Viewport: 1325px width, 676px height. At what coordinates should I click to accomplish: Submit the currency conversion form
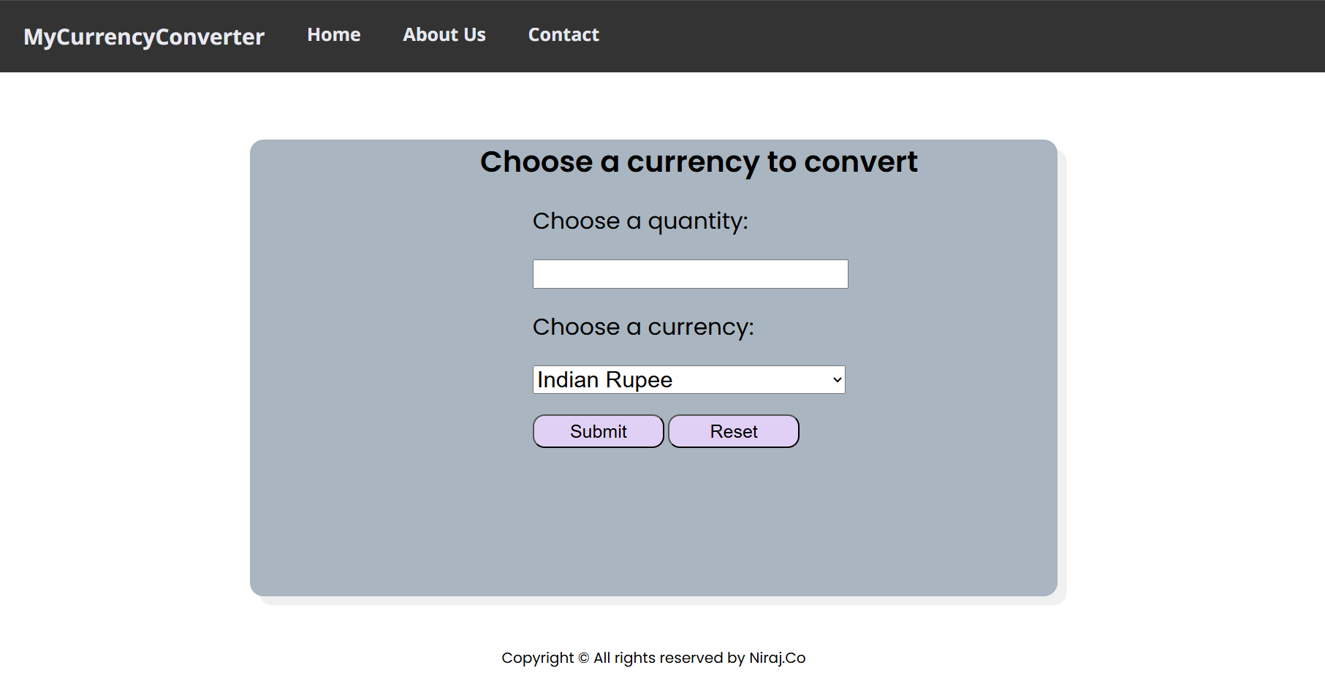(599, 431)
